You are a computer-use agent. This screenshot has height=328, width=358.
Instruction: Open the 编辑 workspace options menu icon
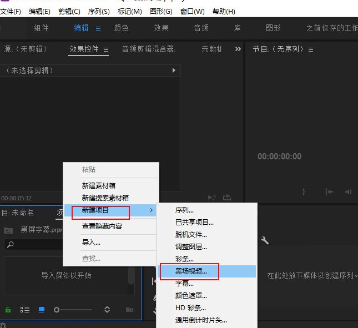click(98, 28)
